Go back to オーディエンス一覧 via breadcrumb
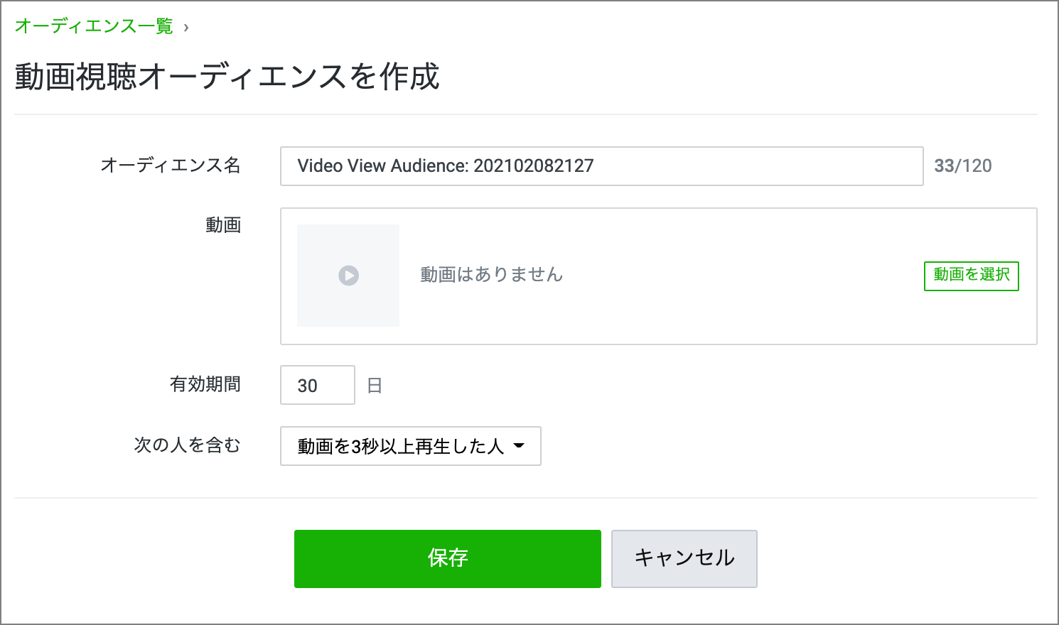Screen dimensions: 1059x625 [x=94, y=27]
